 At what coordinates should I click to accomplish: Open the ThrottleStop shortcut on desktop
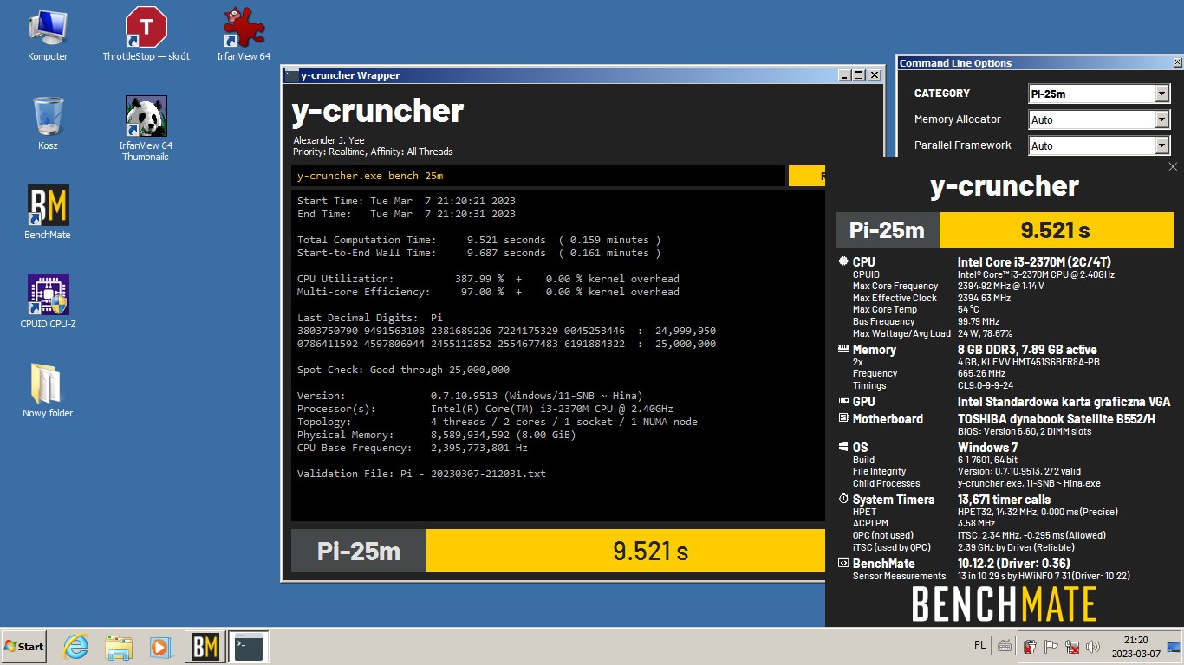(x=146, y=35)
